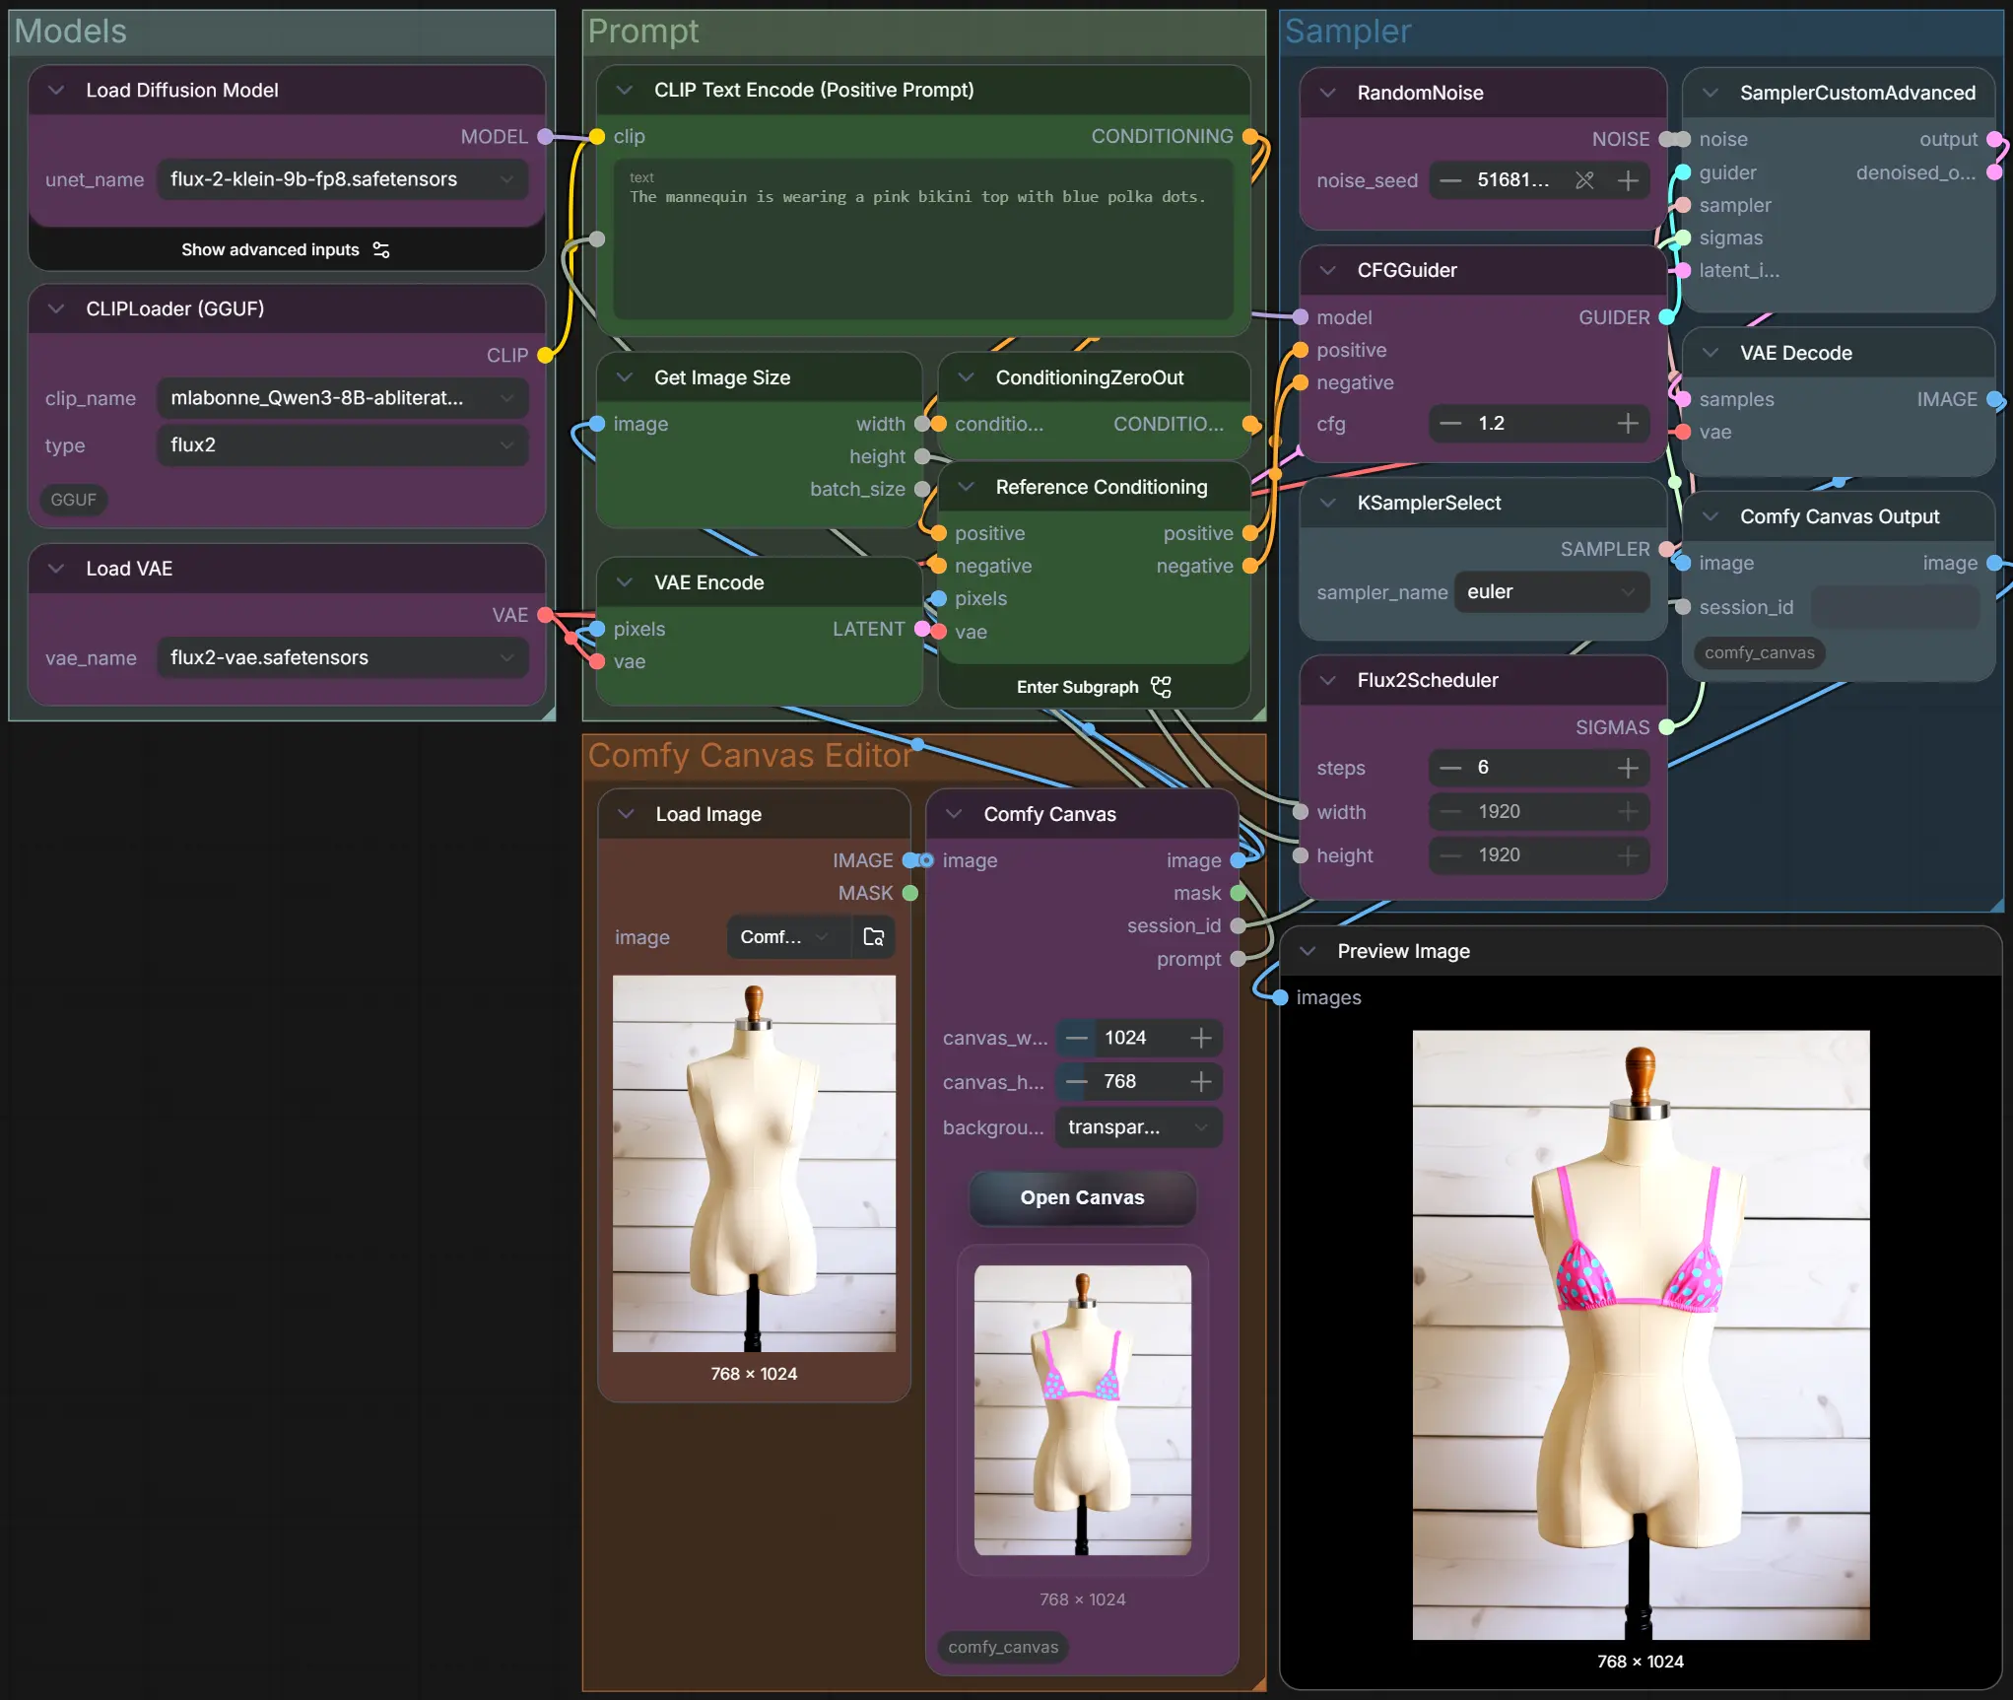Increase canvas width with plus button
Screen dimensions: 2013x1700
click(1200, 1038)
